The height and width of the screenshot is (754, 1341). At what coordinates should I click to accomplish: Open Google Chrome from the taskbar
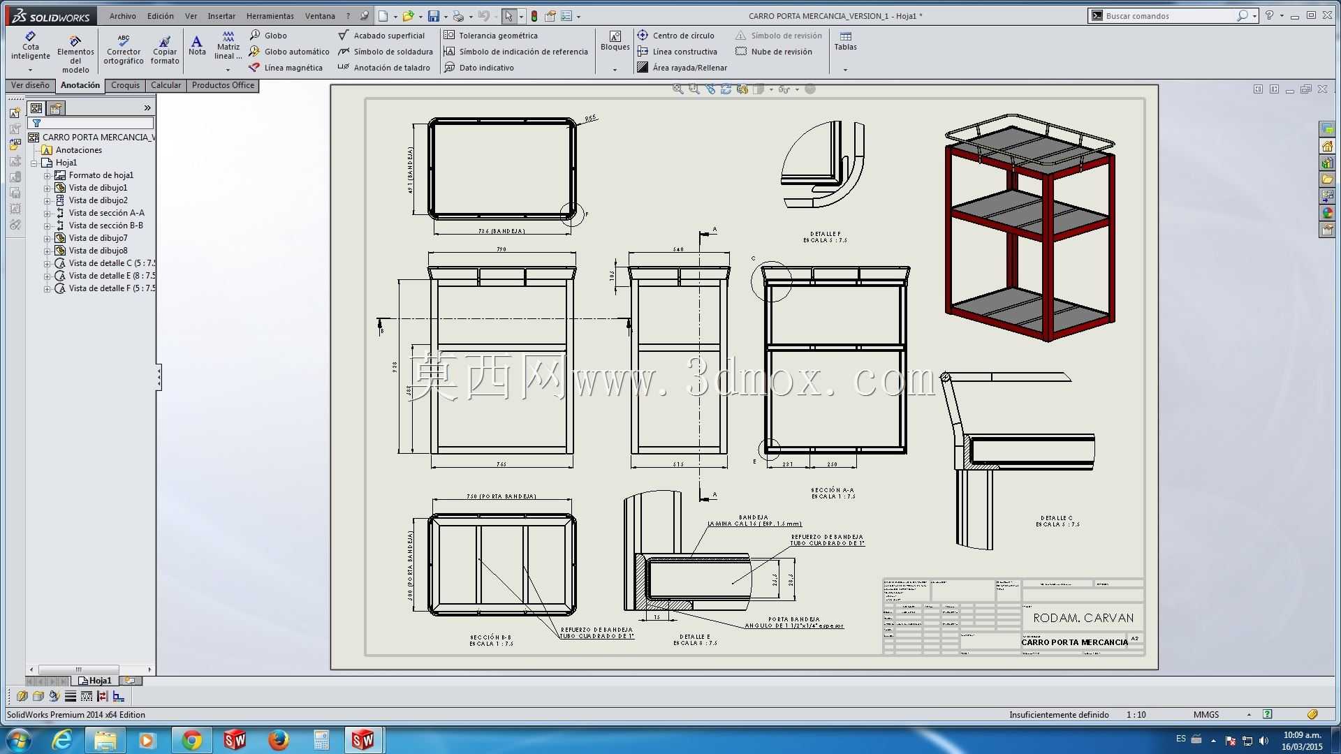[x=191, y=740]
